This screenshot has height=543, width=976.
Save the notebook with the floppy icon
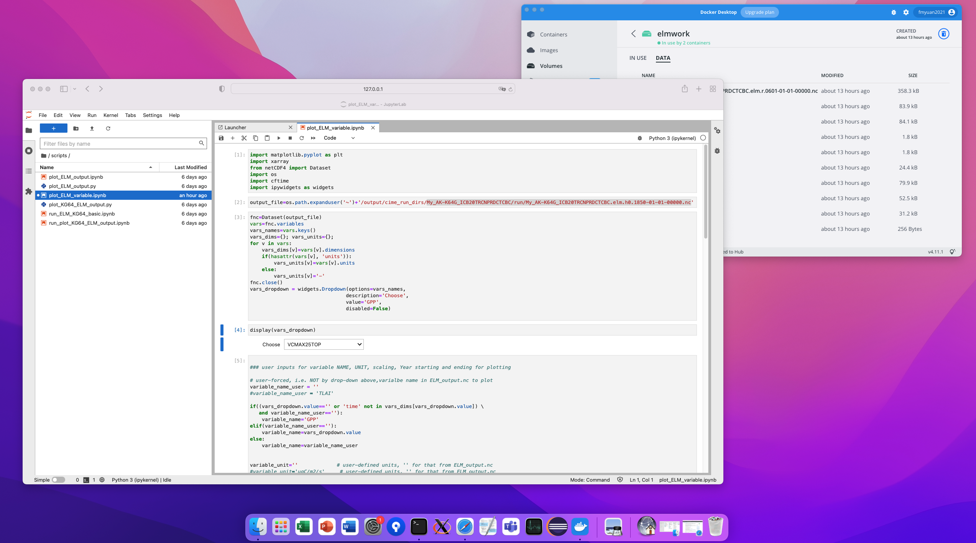click(221, 138)
